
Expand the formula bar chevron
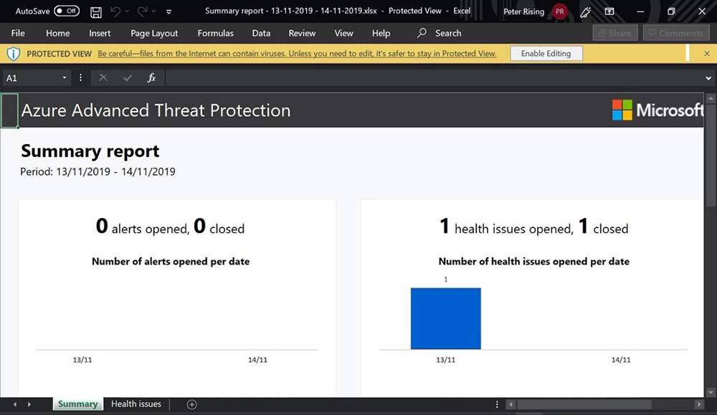[x=708, y=78]
